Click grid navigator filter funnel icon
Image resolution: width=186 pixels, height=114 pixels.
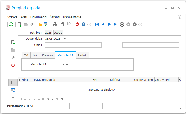[62, 99]
